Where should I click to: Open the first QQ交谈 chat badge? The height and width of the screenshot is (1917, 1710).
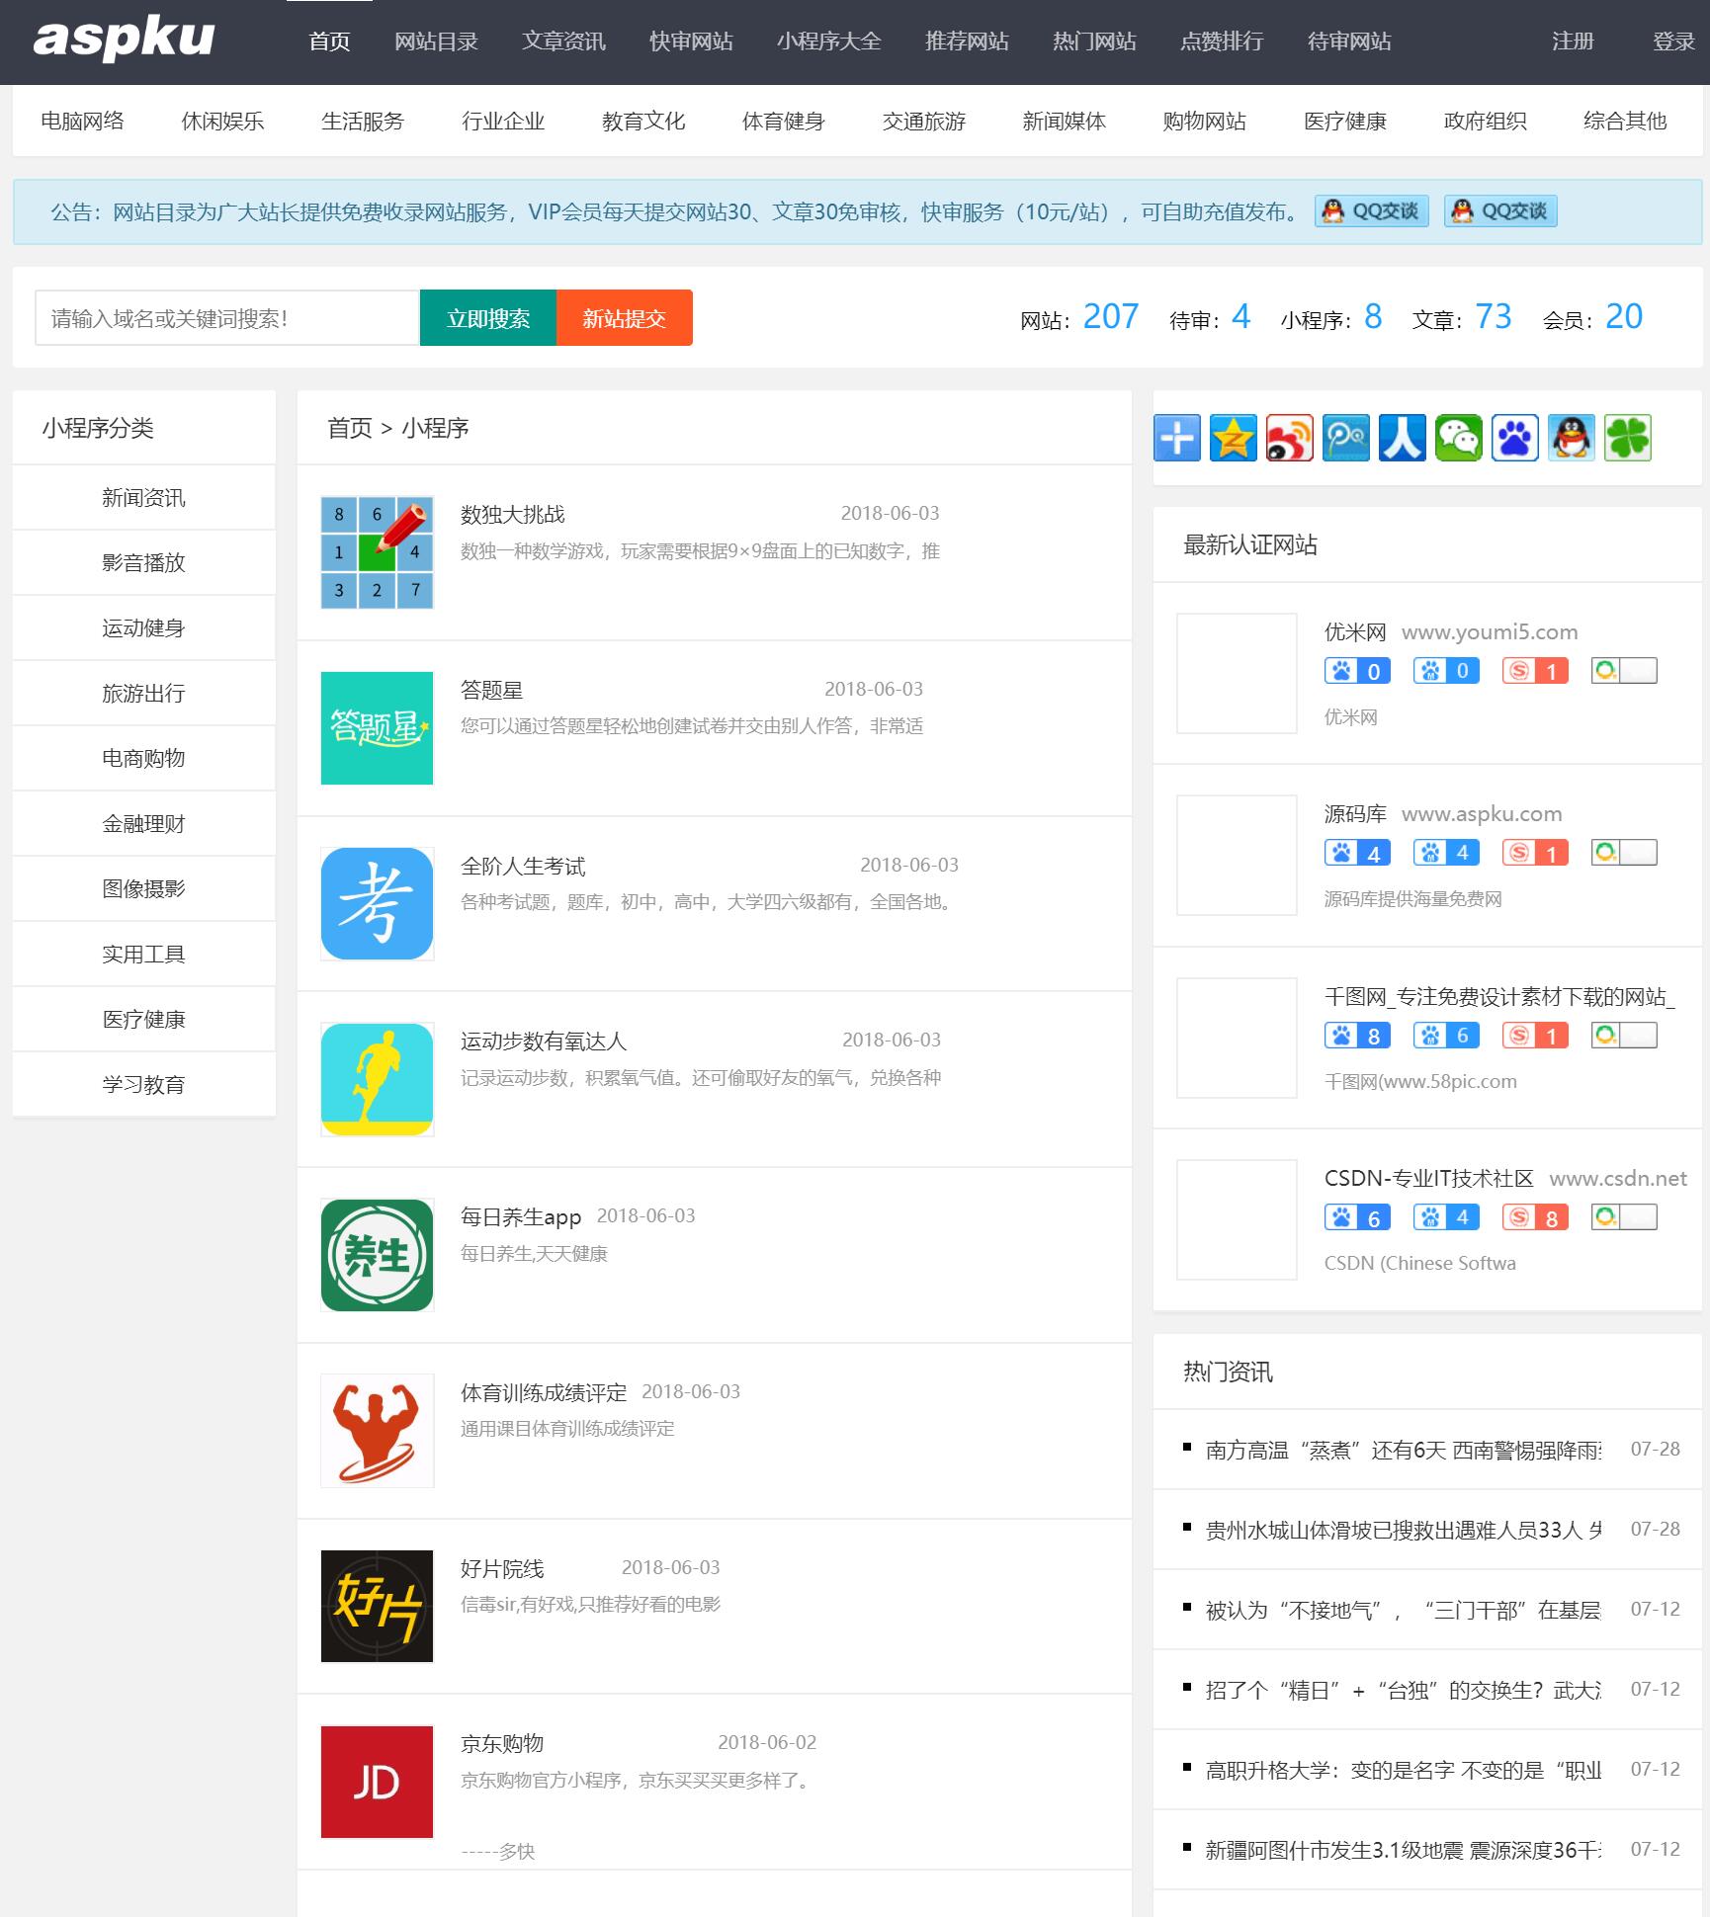1371,211
